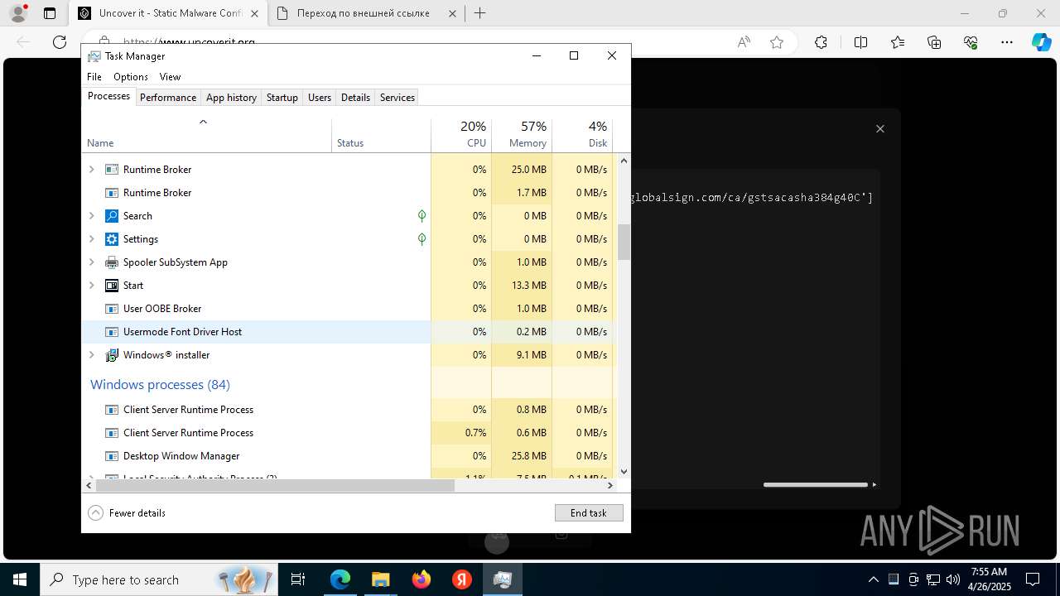Click the Read aloud icon in address bar
1060x596 pixels.
pyautogui.click(x=744, y=42)
